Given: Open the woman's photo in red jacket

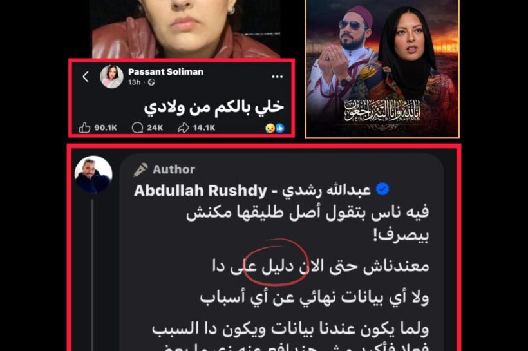Looking at the screenshot, I should point(186,29).
